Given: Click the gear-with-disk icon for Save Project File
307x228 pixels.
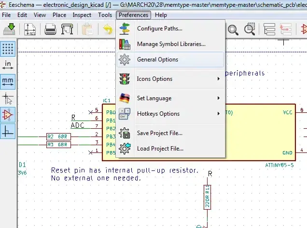Looking at the screenshot, I should click(125, 133).
